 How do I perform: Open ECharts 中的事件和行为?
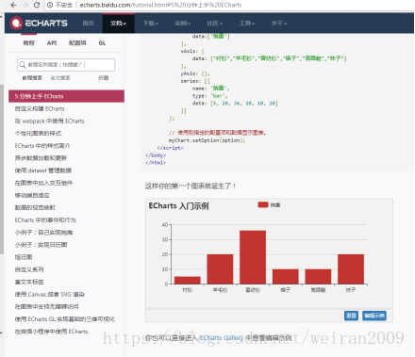click(x=45, y=220)
